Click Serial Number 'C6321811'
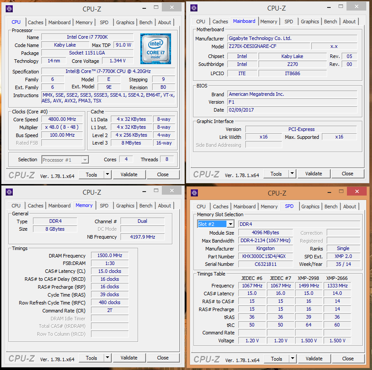 [x=266, y=264]
